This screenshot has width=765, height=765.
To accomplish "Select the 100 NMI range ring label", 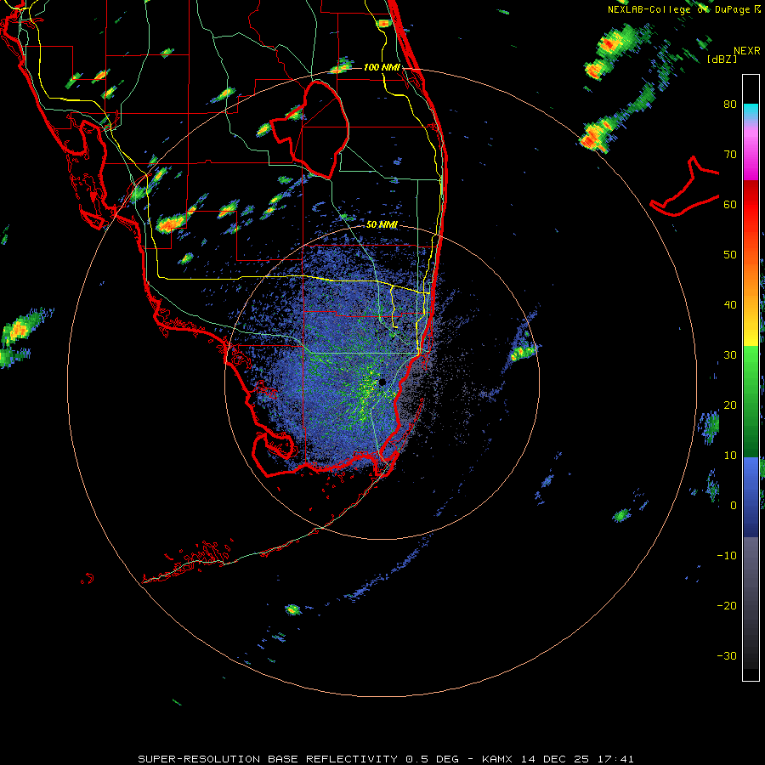I will pos(382,67).
